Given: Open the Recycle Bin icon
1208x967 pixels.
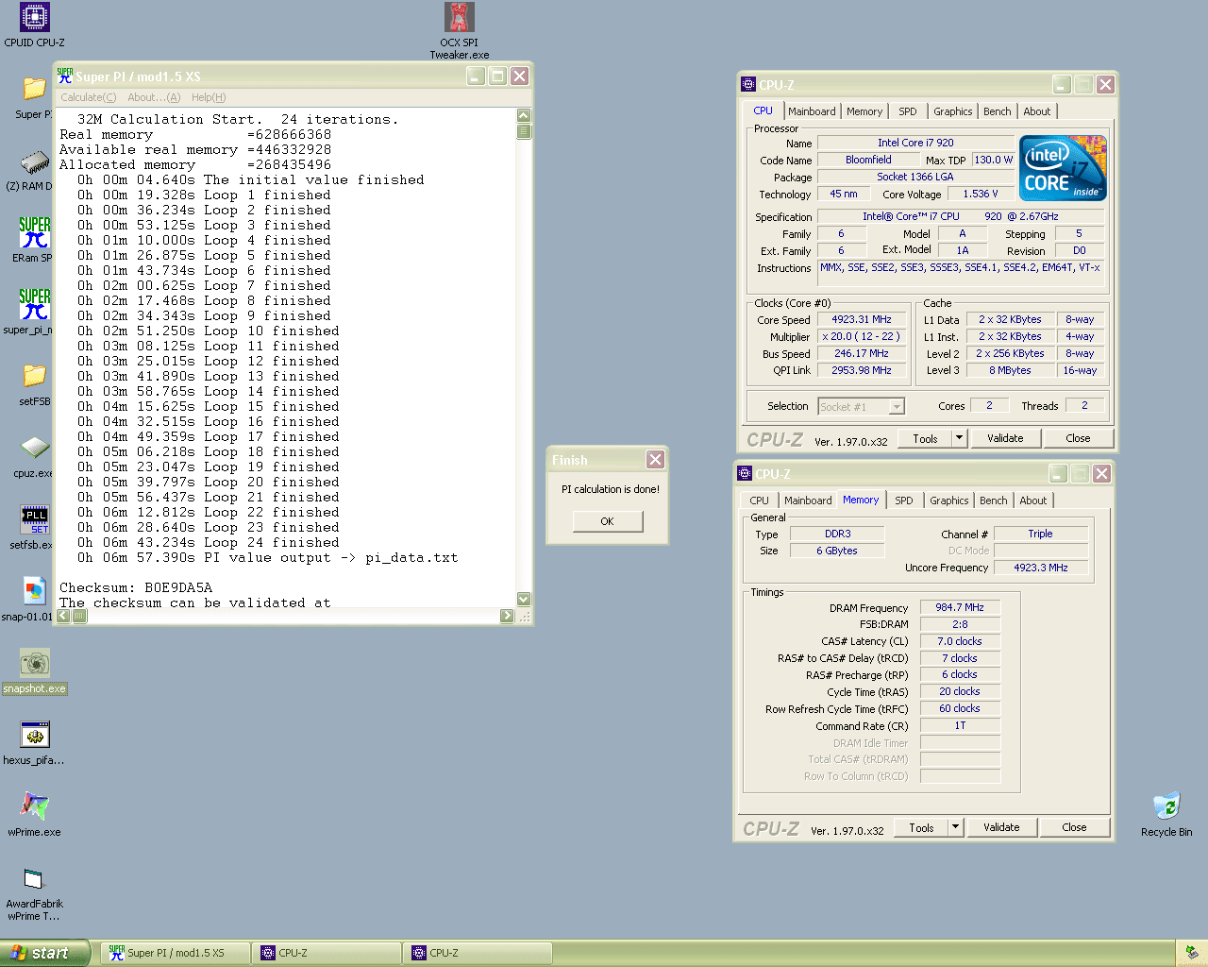Looking at the screenshot, I should pyautogui.click(x=1166, y=806).
